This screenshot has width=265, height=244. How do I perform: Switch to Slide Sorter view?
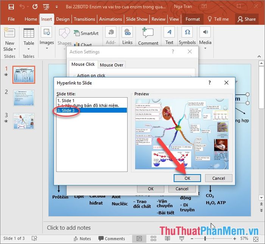click(x=153, y=239)
